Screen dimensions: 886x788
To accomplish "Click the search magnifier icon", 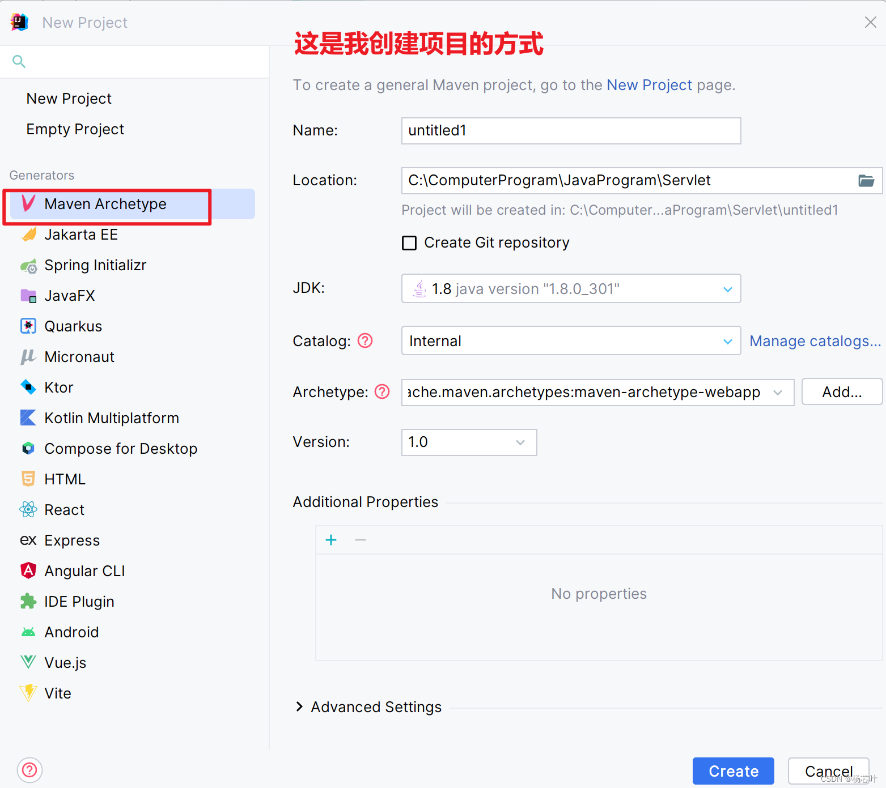I will pos(19,61).
